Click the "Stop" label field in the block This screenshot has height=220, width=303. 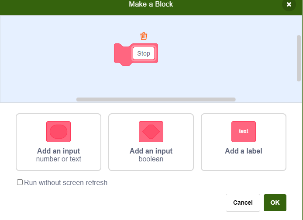pos(144,53)
